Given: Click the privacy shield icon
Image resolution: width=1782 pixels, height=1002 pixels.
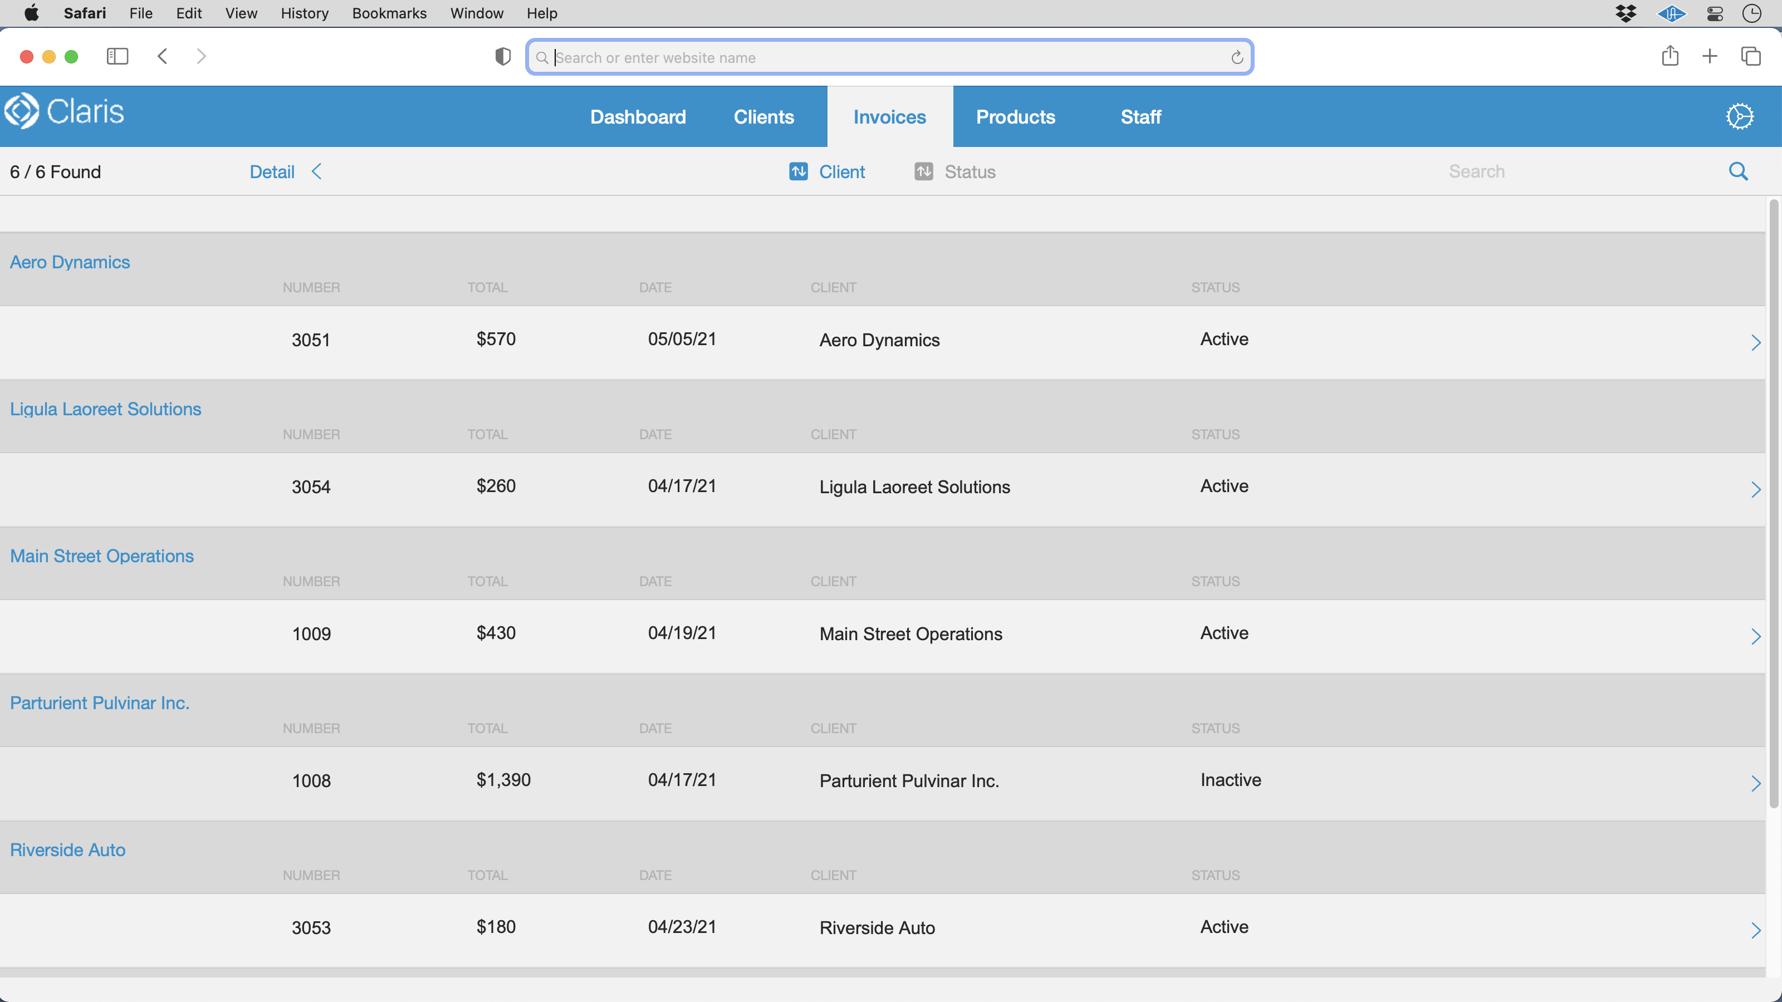Looking at the screenshot, I should (x=503, y=57).
